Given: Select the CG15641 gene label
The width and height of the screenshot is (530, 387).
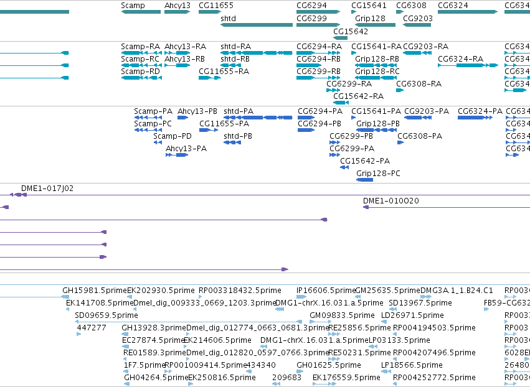Looking at the screenshot, I should tap(369, 6).
